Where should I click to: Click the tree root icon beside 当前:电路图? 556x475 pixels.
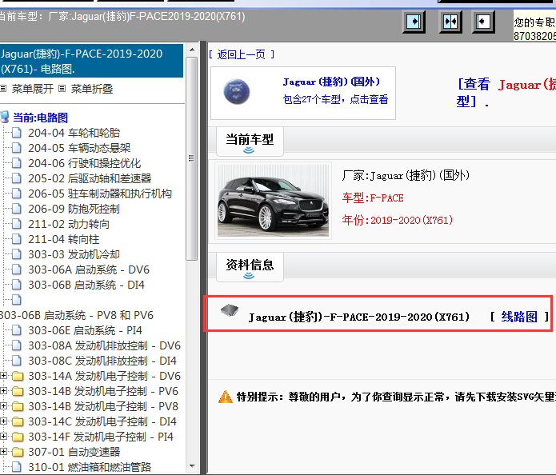click(x=4, y=117)
